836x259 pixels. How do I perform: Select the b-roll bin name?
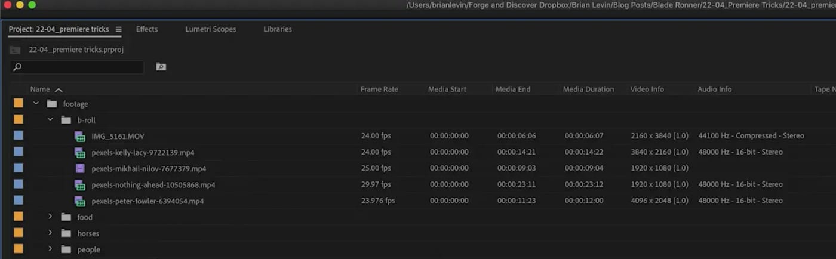pos(87,120)
